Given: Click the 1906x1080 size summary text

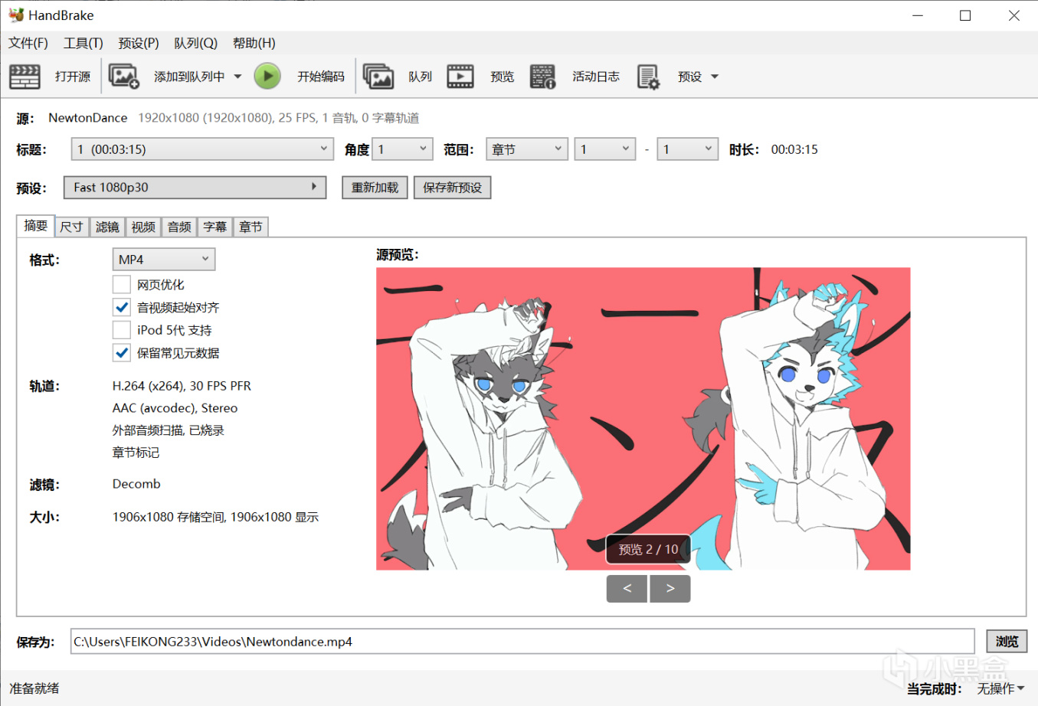Looking at the screenshot, I should (215, 517).
